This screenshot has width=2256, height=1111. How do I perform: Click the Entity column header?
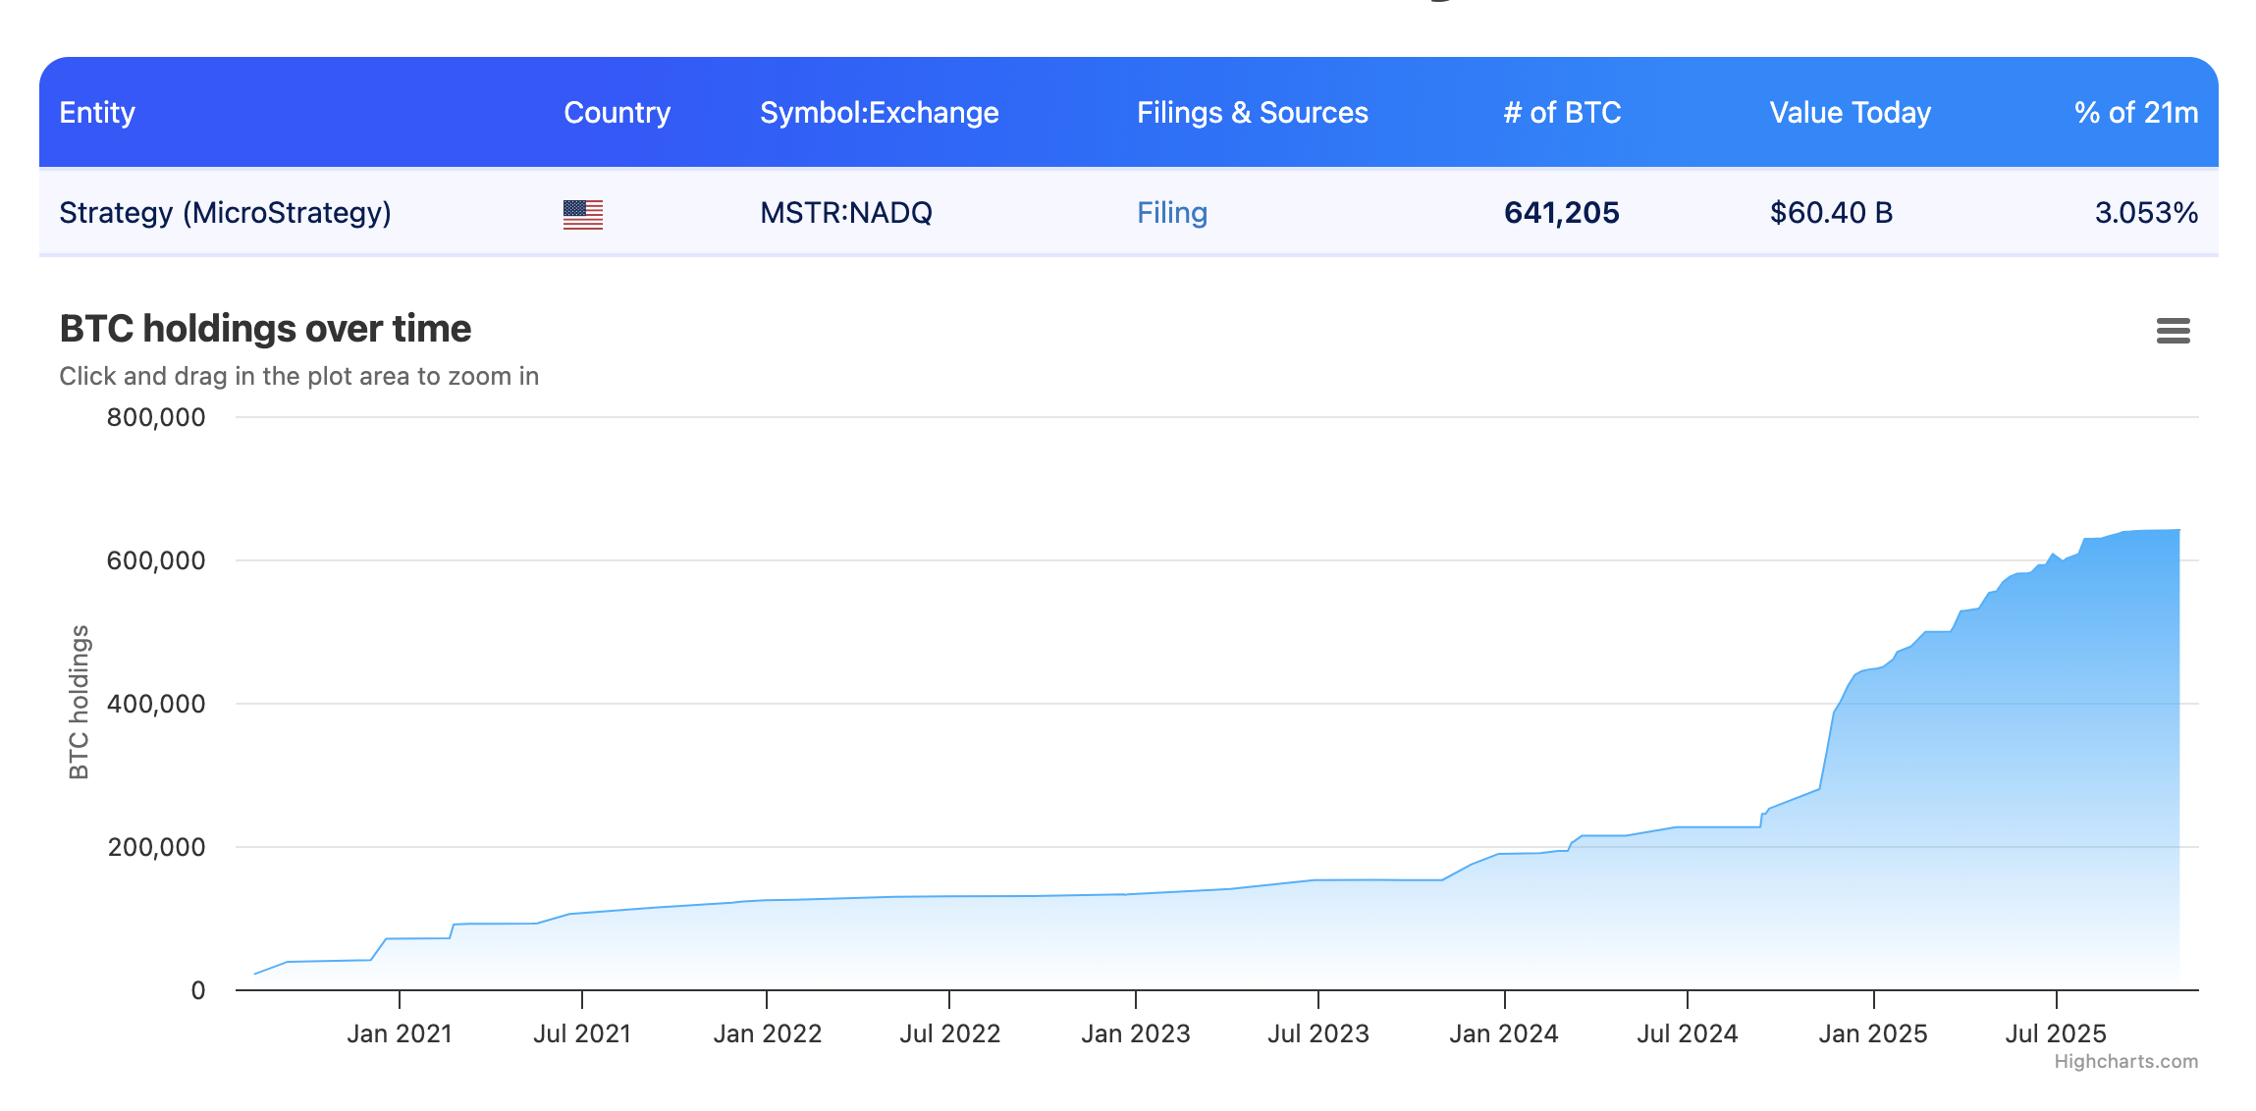pos(97,113)
